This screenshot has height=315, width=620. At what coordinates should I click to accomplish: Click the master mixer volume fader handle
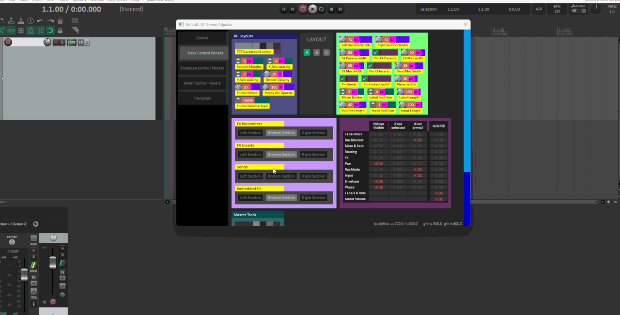coord(24,275)
